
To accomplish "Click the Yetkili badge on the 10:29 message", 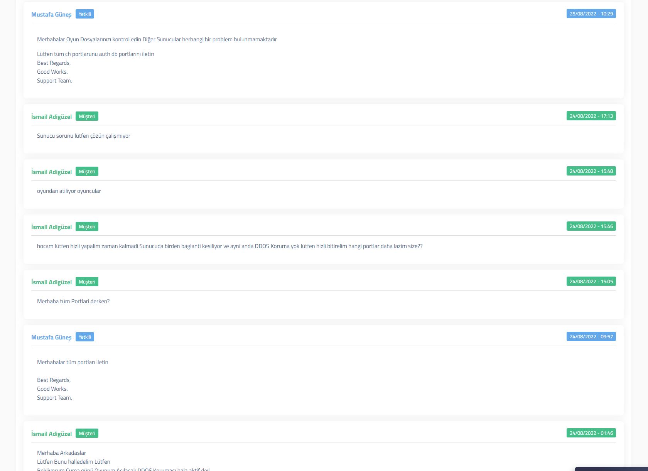I will click(85, 14).
